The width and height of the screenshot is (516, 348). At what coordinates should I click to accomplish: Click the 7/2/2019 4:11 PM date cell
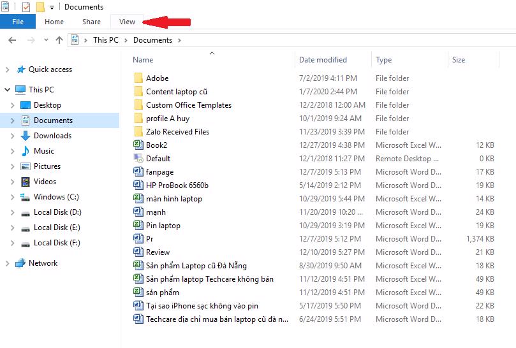coord(328,78)
